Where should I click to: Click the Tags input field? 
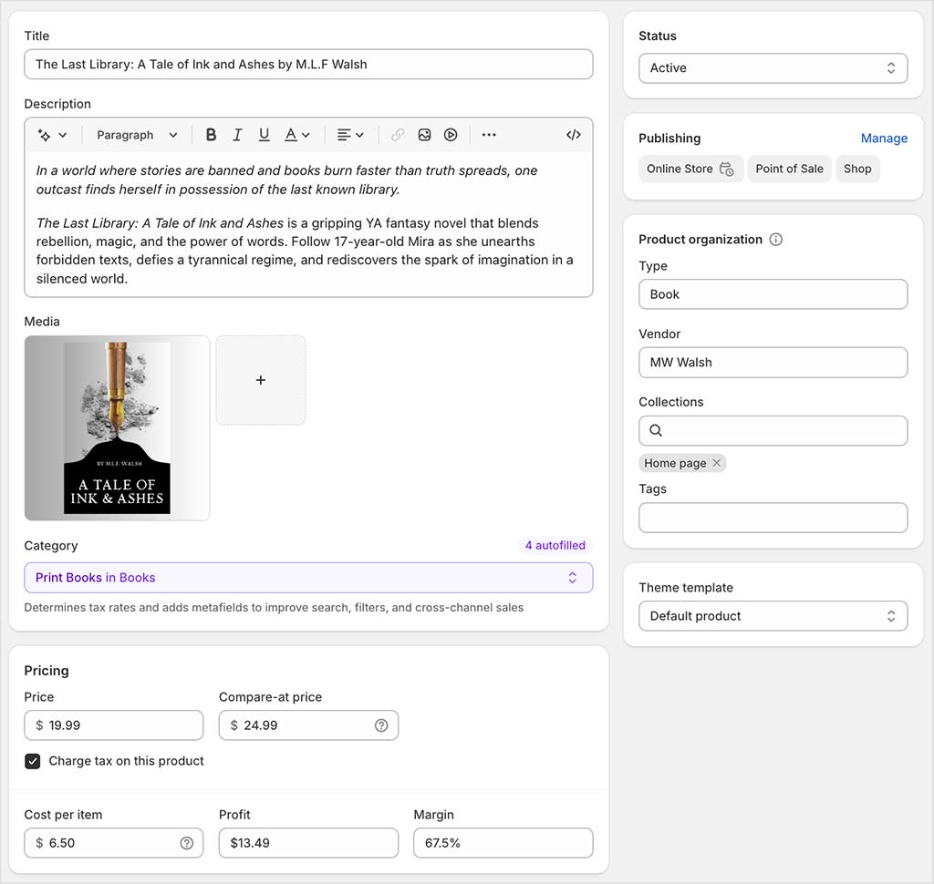(773, 518)
